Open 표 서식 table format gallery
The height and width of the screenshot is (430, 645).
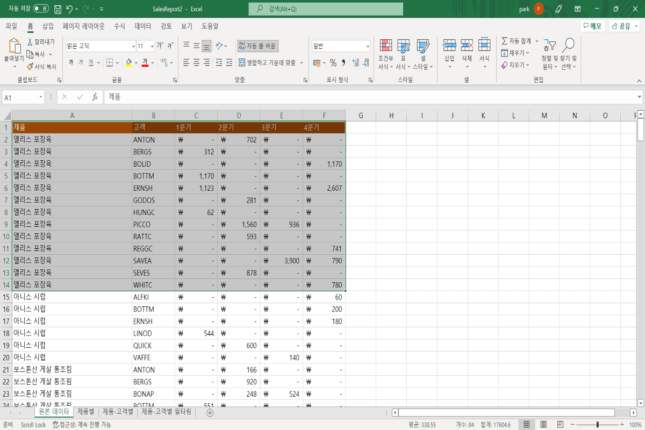click(x=403, y=54)
